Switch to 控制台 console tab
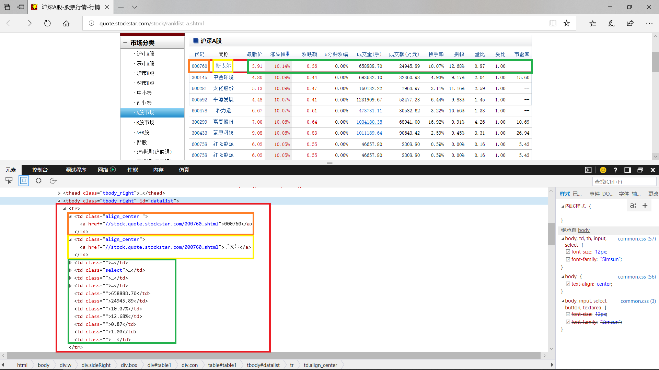This screenshot has height=370, width=659. pyautogui.click(x=40, y=170)
